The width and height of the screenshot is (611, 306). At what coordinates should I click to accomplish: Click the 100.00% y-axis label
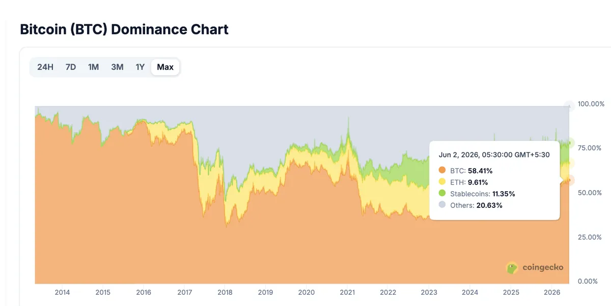click(591, 104)
